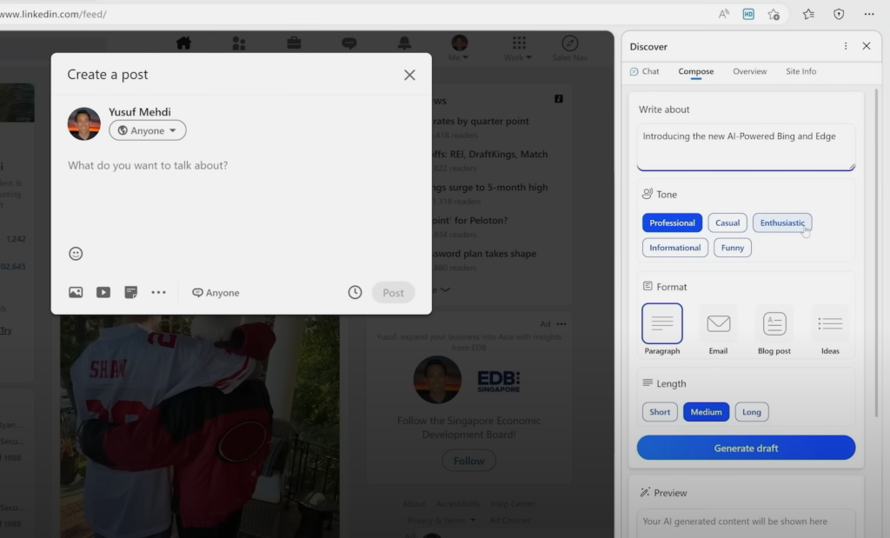Open the Notifications bell icon

pyautogui.click(x=404, y=43)
